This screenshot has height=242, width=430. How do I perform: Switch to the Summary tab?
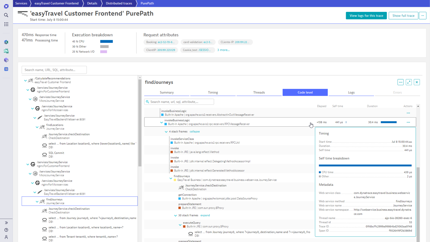tap(167, 92)
